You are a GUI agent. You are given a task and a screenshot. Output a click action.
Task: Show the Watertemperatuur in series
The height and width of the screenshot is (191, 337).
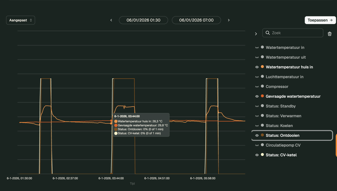click(257, 47)
